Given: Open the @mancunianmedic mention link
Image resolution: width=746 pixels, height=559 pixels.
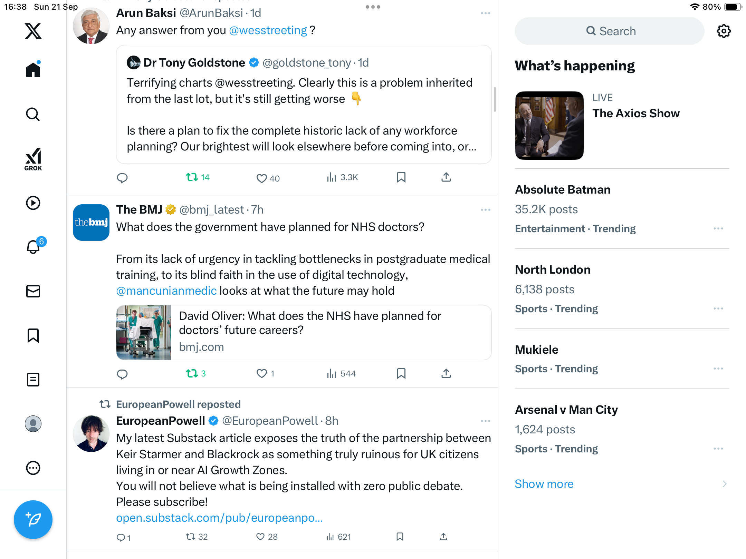Looking at the screenshot, I should pyautogui.click(x=166, y=291).
